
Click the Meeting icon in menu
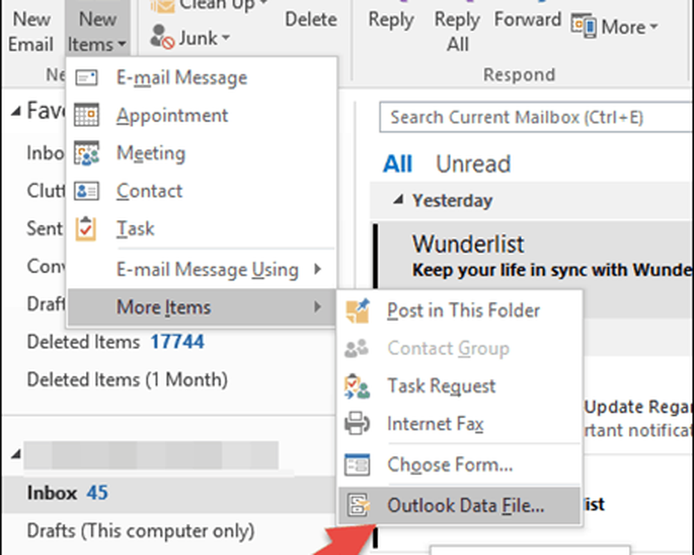point(87,153)
